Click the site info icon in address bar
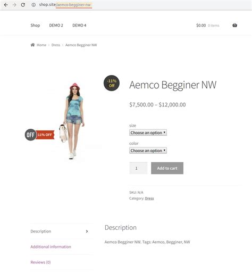The height and width of the screenshot is (273, 252). tap(33, 5)
